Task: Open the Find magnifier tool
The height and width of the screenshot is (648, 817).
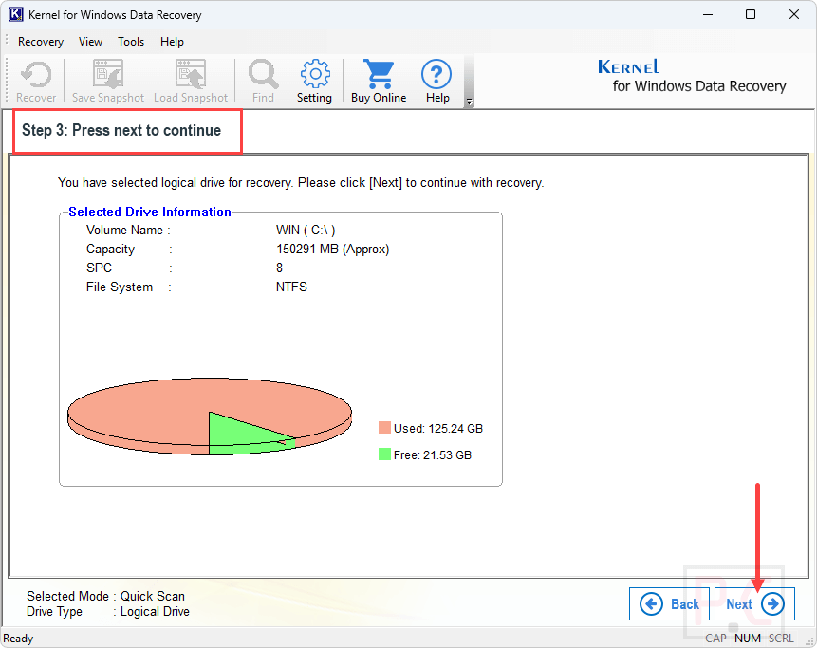Action: pos(263,81)
